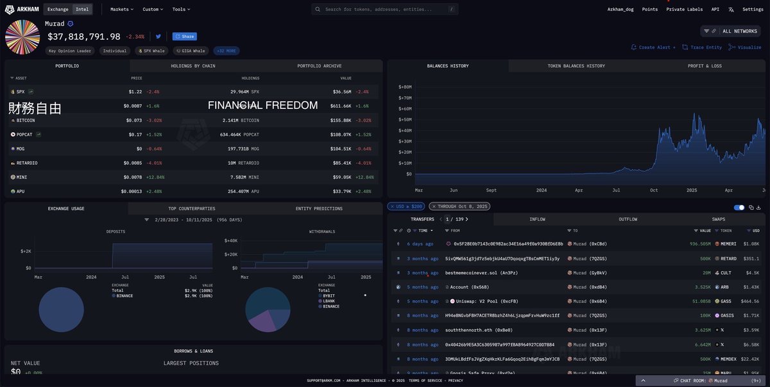This screenshot has height=387, width=770.
Task: Open Private Labels
Action: pos(685,10)
